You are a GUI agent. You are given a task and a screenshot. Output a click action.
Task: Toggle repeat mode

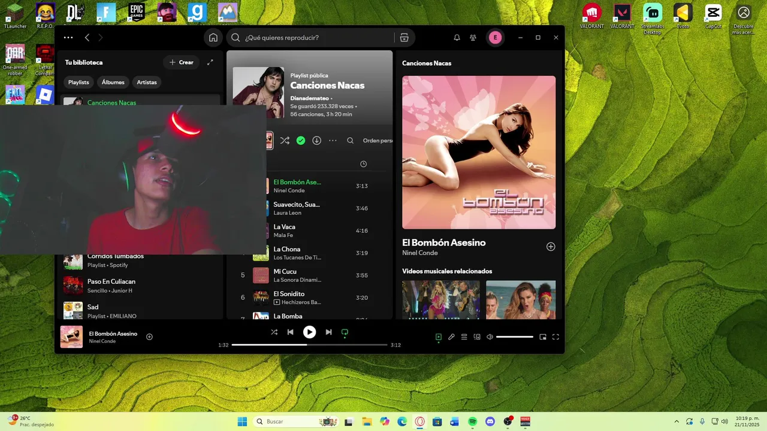coord(345,332)
